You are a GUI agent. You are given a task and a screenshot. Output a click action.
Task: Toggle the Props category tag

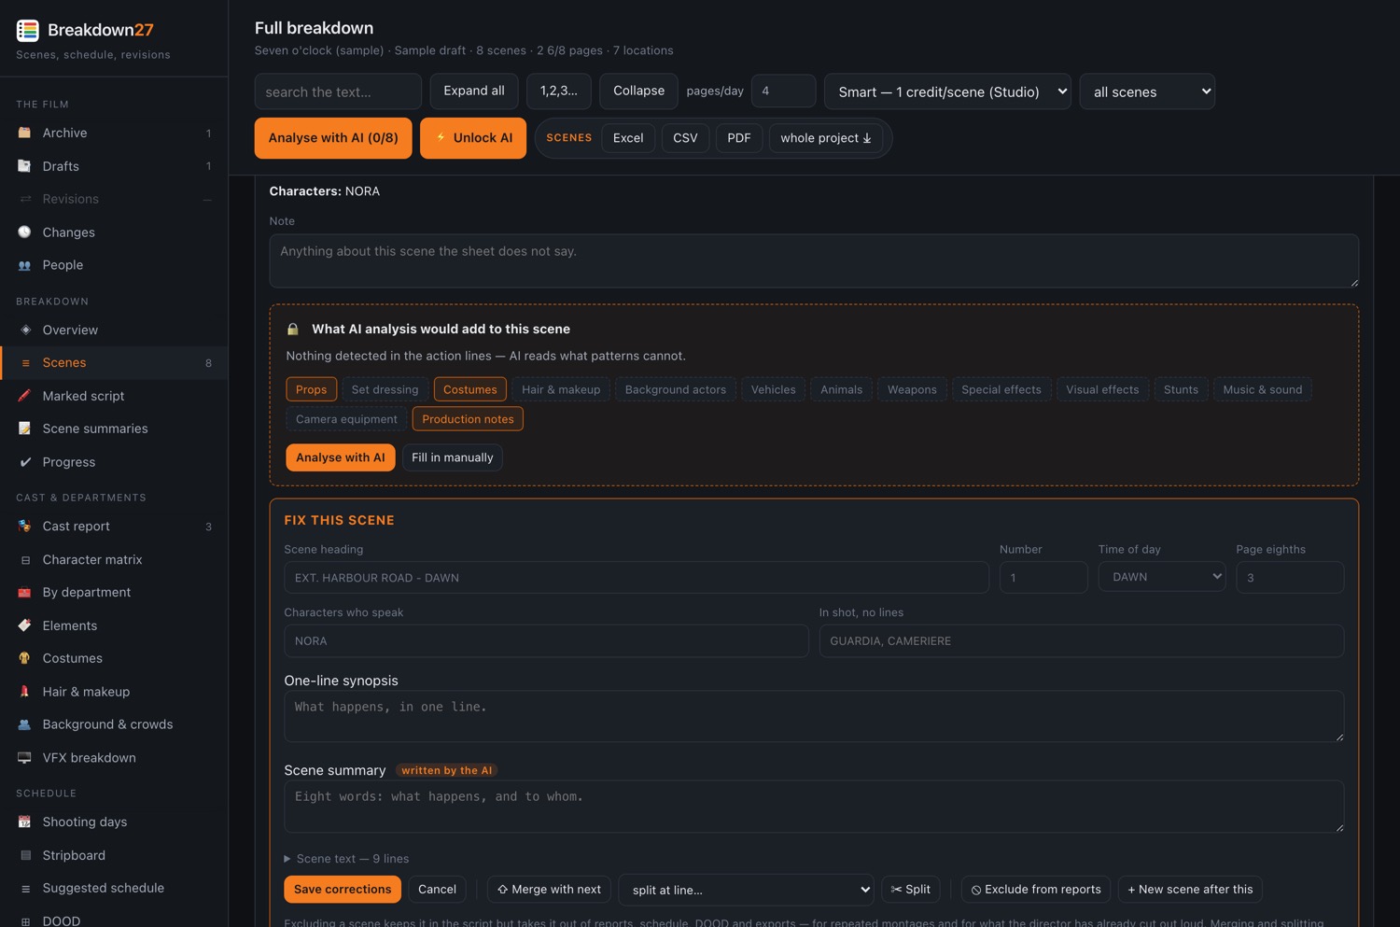click(x=311, y=389)
